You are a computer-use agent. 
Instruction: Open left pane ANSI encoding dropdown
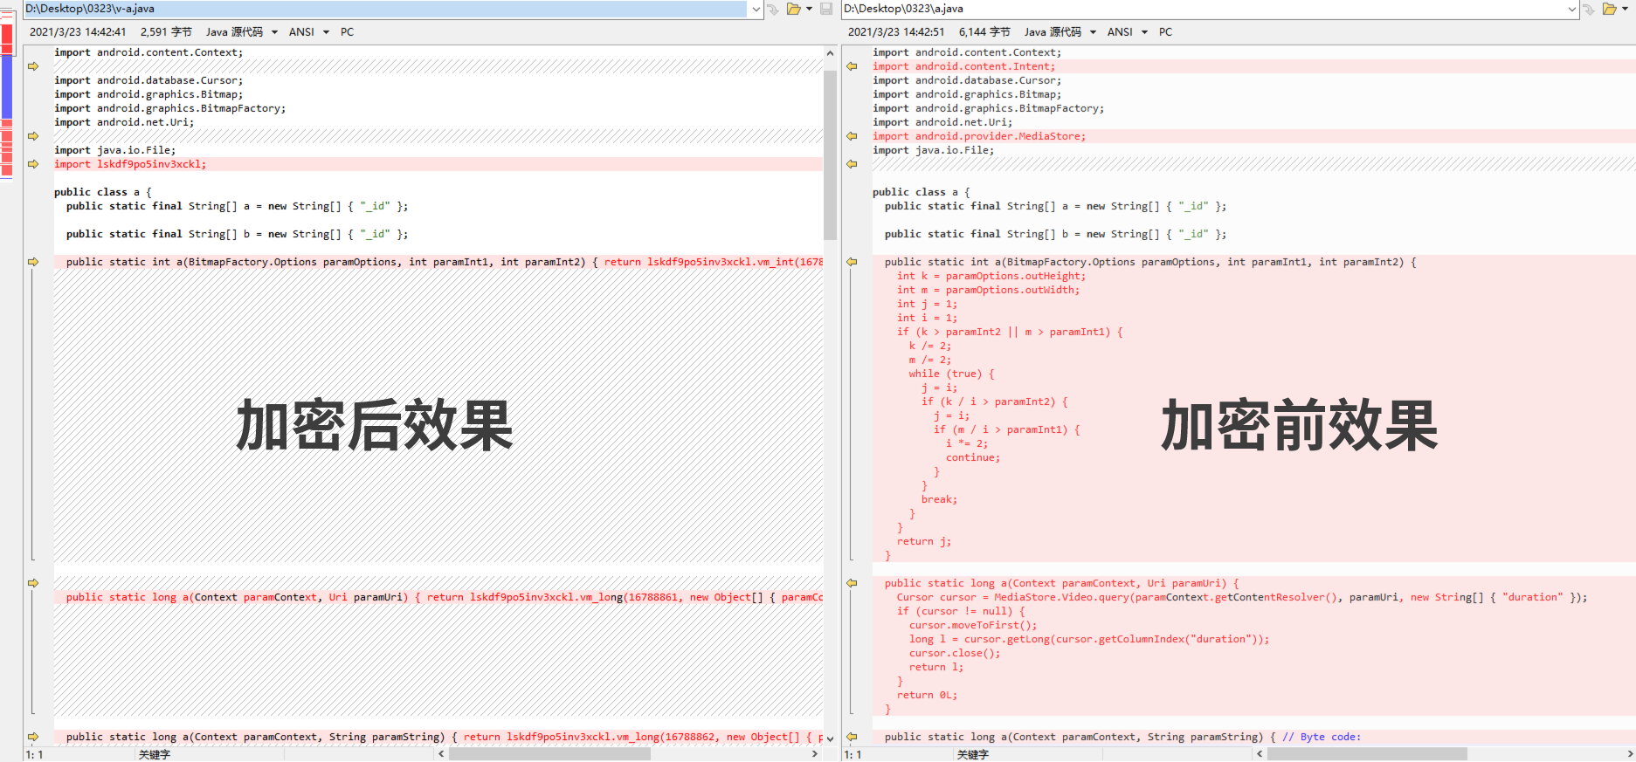click(x=326, y=32)
